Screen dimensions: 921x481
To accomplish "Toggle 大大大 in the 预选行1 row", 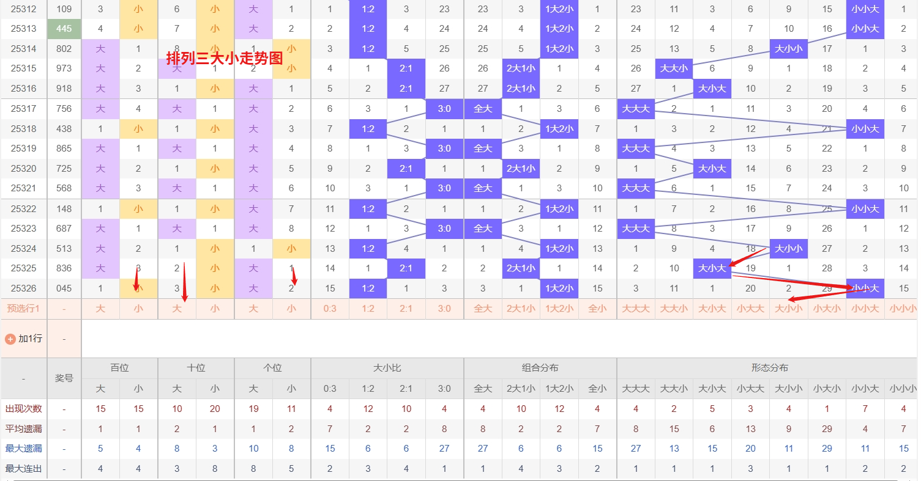I will (636, 309).
